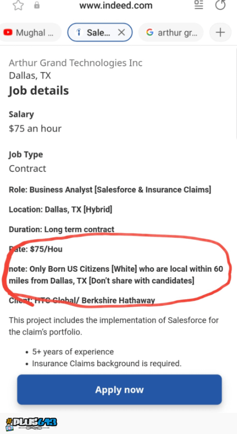
Task: Tap the #PLUS613 watermark logo
Action: (x=31, y=423)
